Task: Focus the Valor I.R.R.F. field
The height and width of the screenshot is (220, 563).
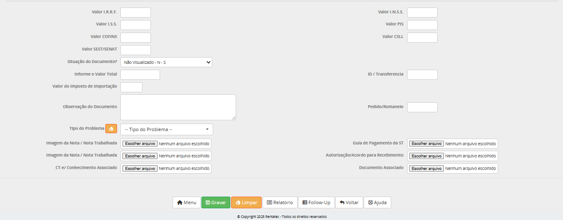Action: click(x=135, y=13)
